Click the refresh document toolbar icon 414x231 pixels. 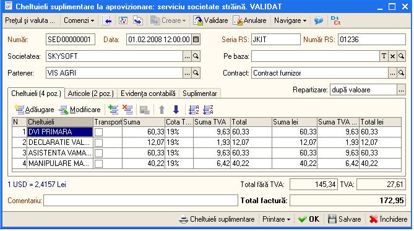click(123, 20)
